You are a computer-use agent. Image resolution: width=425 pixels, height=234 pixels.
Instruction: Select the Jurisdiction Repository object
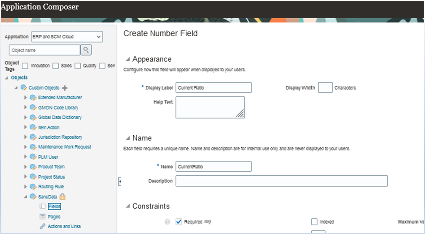click(x=60, y=137)
